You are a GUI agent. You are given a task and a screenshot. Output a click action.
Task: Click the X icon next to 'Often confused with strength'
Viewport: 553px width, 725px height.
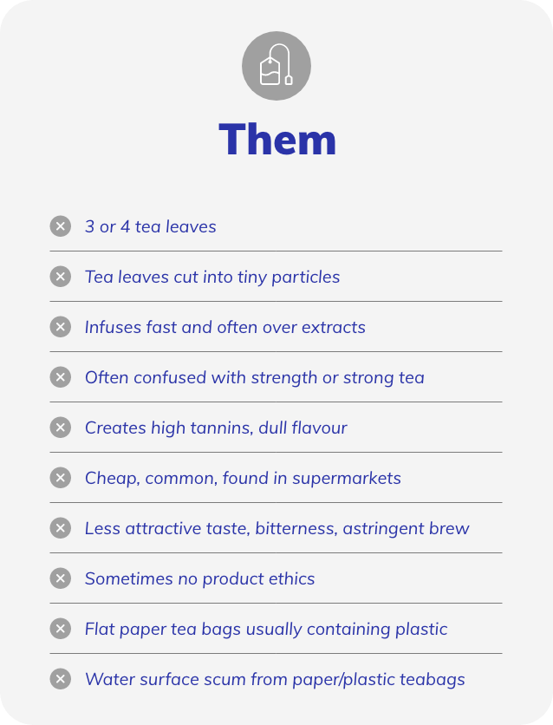tap(60, 377)
